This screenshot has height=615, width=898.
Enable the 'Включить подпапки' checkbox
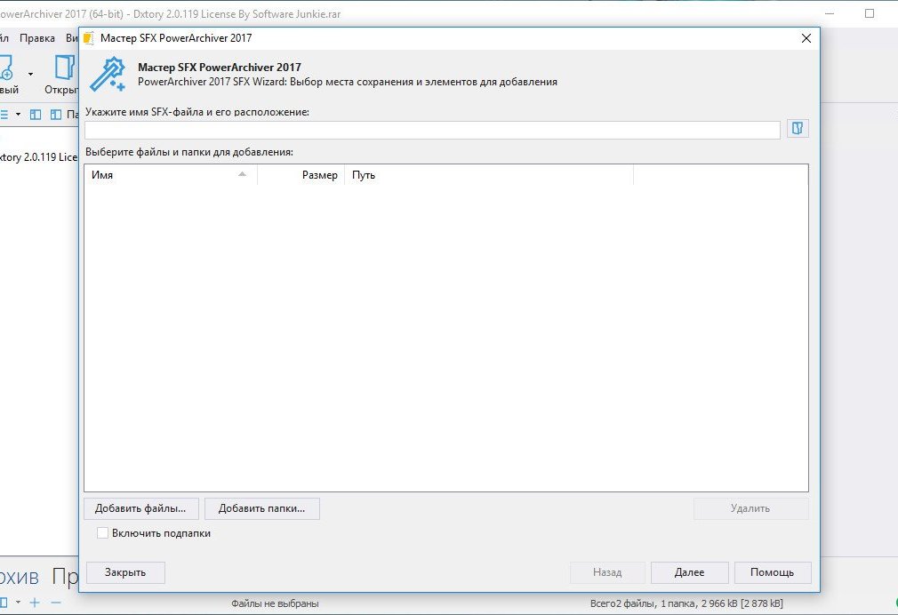[x=102, y=533]
